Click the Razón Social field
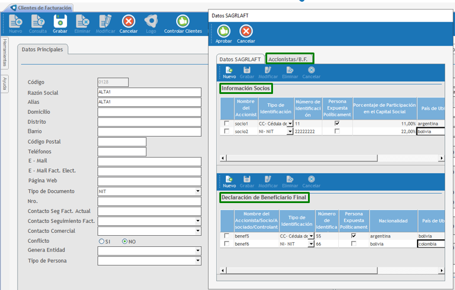The height and width of the screenshot is (290, 455). pos(149,92)
